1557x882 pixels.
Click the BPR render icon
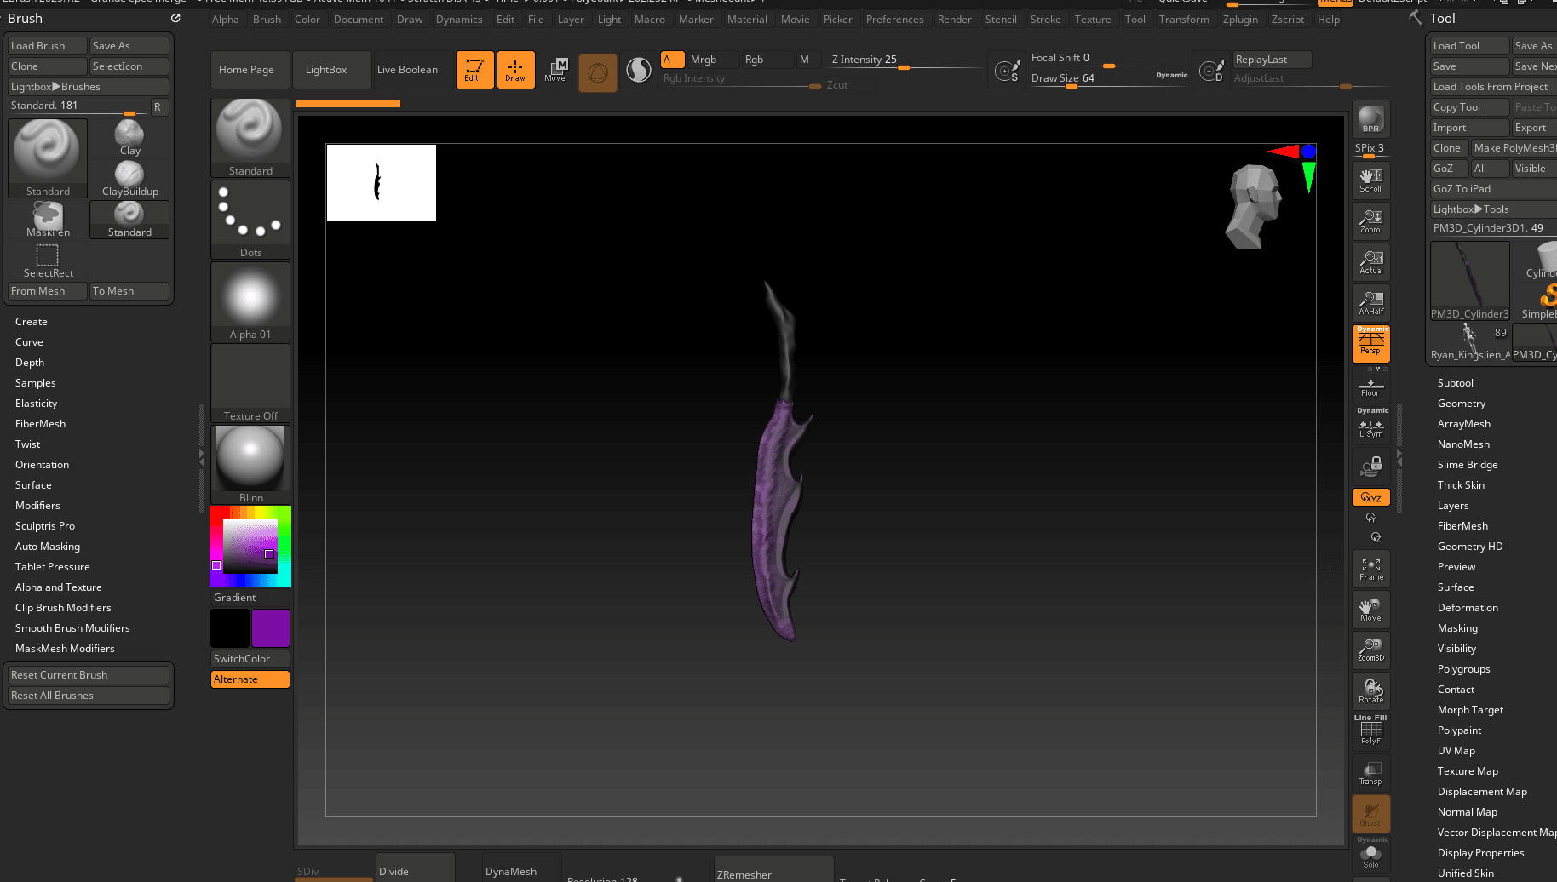[x=1370, y=119]
